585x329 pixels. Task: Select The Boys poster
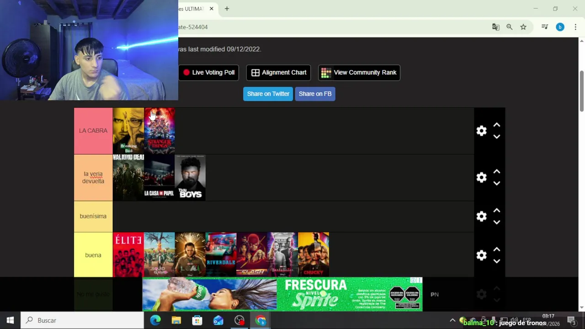[190, 177]
